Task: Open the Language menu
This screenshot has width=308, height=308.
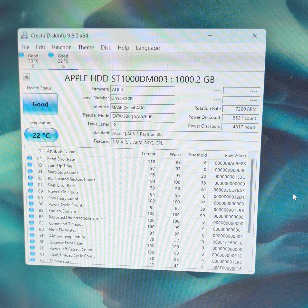Action: (x=148, y=48)
